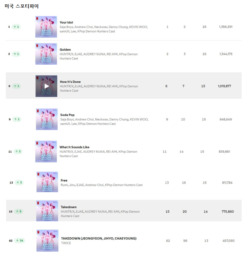The width and height of the screenshot is (244, 256).
Task: Open the Your Idol album cover
Action: point(46,27)
